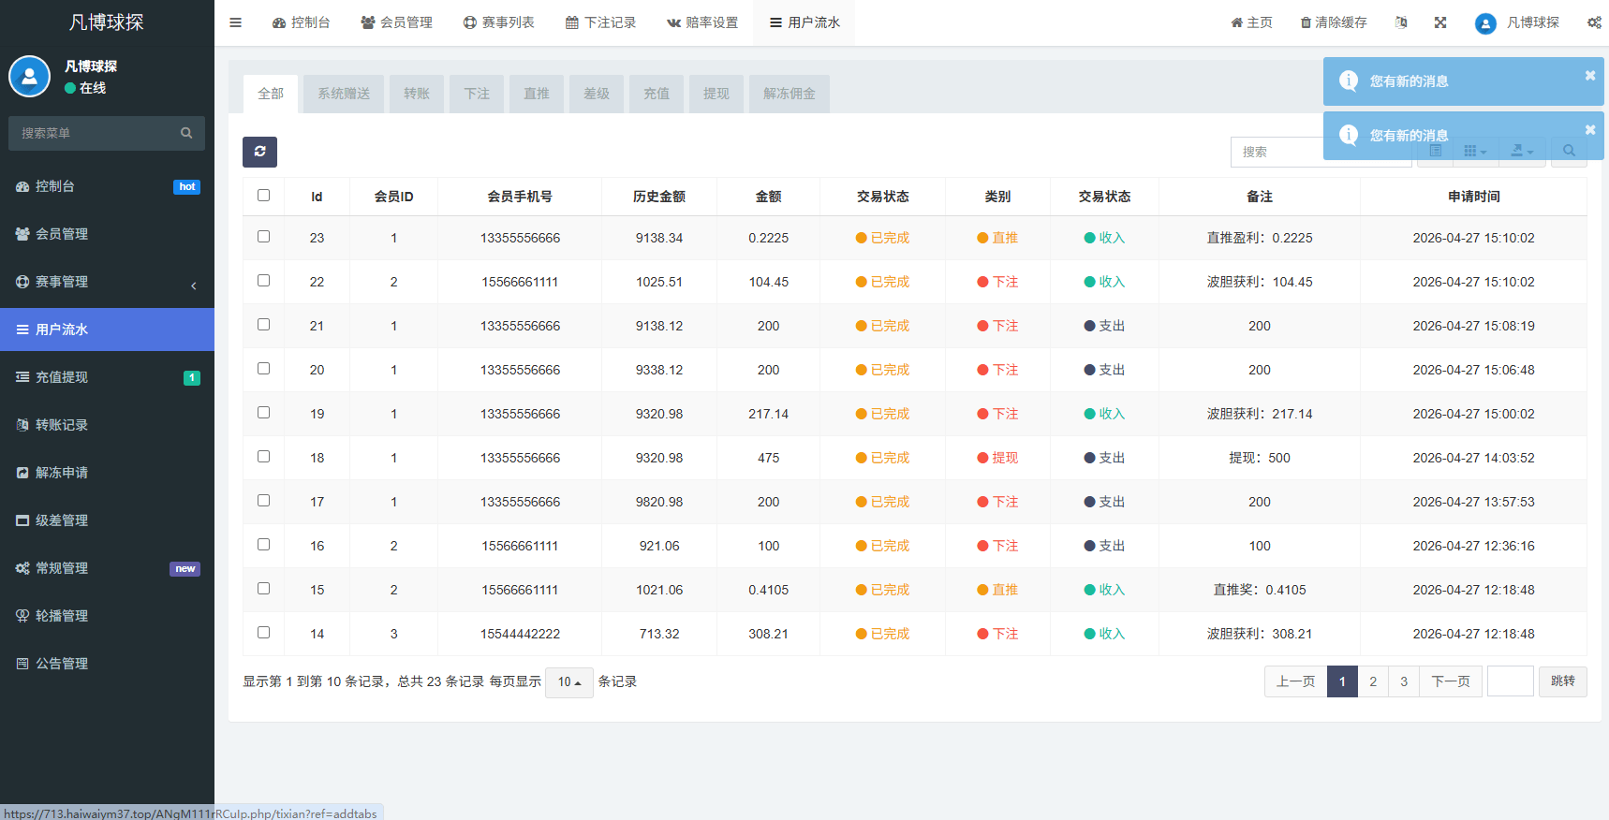Click the user avatar in sidebar
The width and height of the screenshot is (1609, 820).
29,77
